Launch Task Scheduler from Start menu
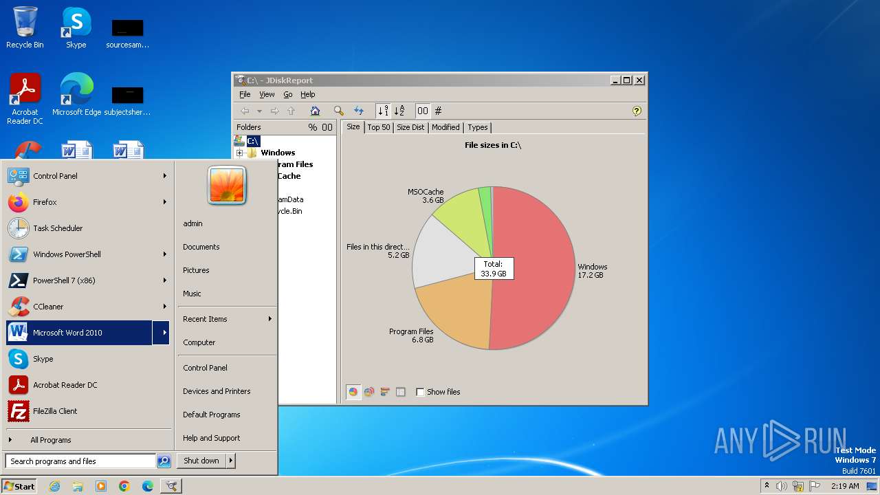 coord(88,228)
